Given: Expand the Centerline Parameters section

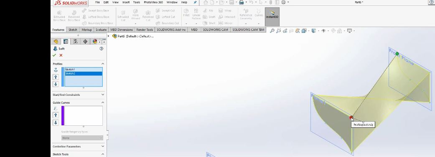Looking at the screenshot, I should point(103,146).
